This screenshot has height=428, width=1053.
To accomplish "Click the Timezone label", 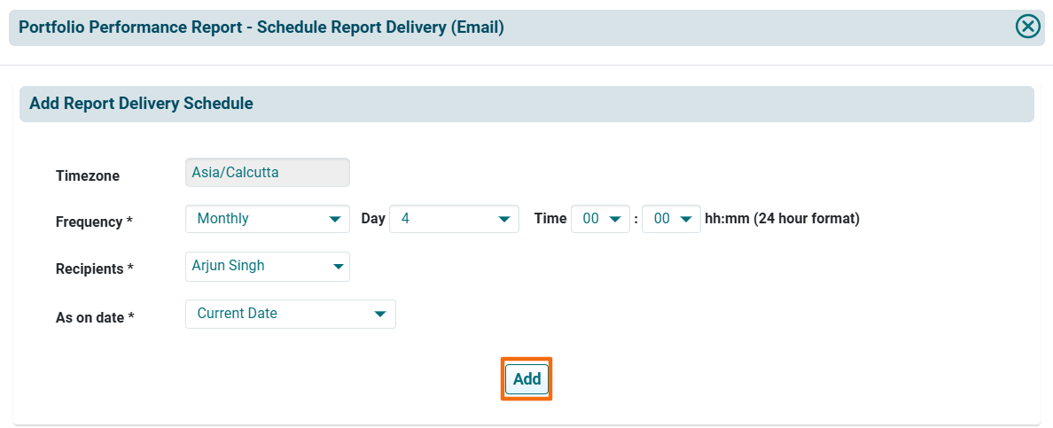I will pos(88,175).
